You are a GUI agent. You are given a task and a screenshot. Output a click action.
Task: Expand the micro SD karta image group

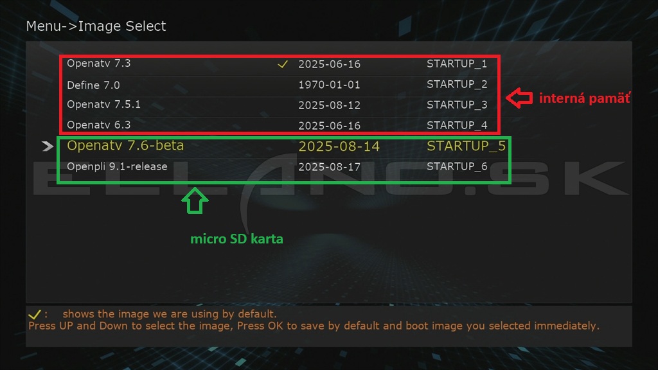[280, 156]
